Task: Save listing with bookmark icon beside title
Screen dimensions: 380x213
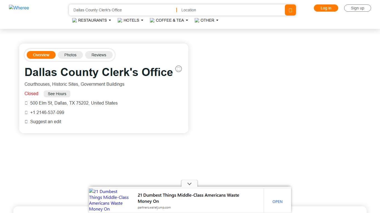Action: tap(179, 69)
